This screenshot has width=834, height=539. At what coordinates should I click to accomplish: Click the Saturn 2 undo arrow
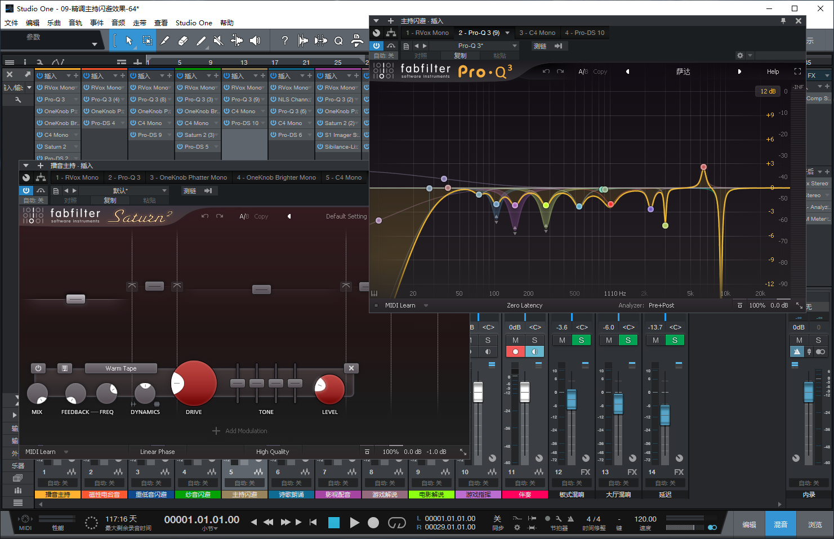pyautogui.click(x=205, y=216)
